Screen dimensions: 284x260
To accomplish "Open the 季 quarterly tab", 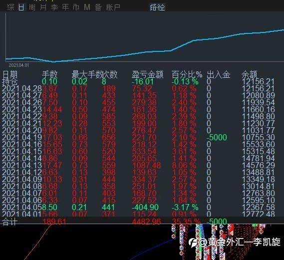I will click(54, 7).
